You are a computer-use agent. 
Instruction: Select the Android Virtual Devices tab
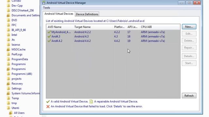tap(59, 14)
